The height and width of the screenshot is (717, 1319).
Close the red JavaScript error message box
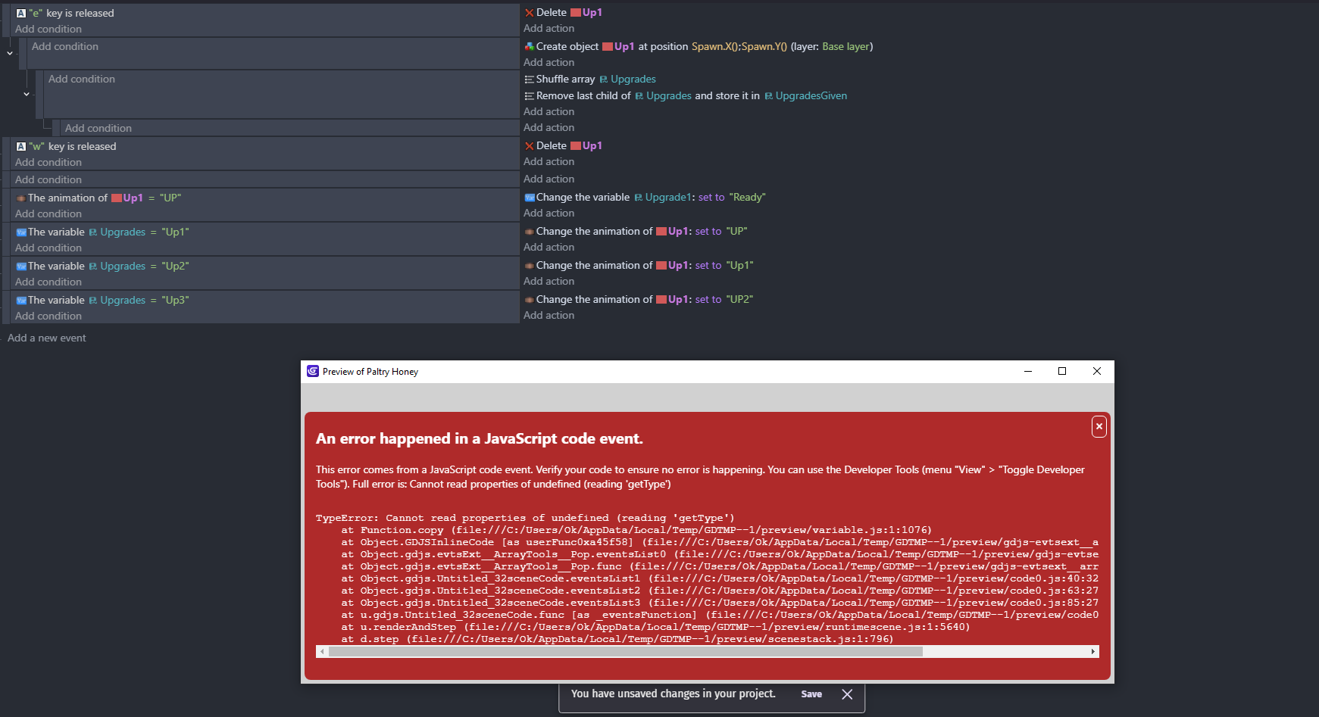1099,426
